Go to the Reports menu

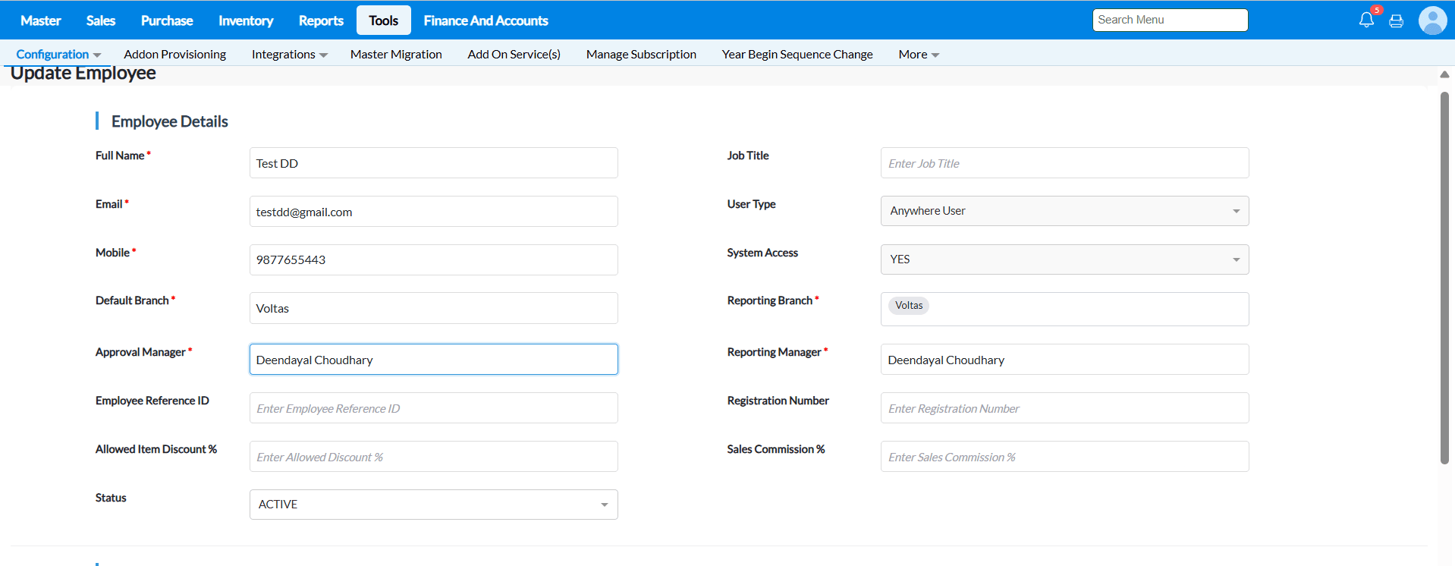(x=321, y=20)
